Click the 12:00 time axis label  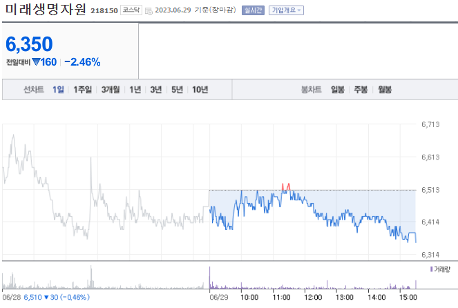[313, 298]
